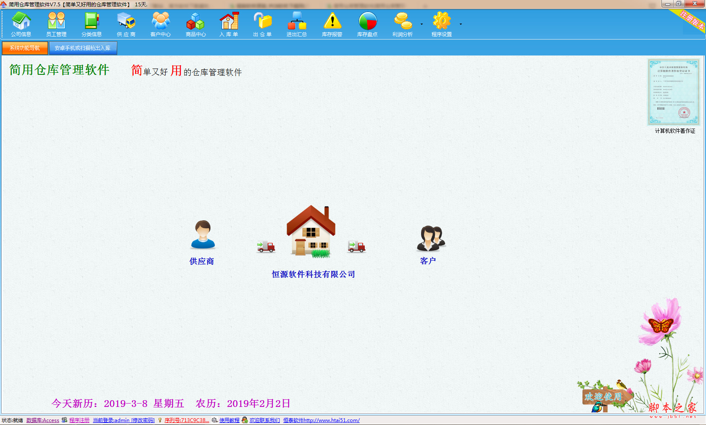
Task: Open the 公司信息 company info toolbar icon
Action: (x=21, y=24)
